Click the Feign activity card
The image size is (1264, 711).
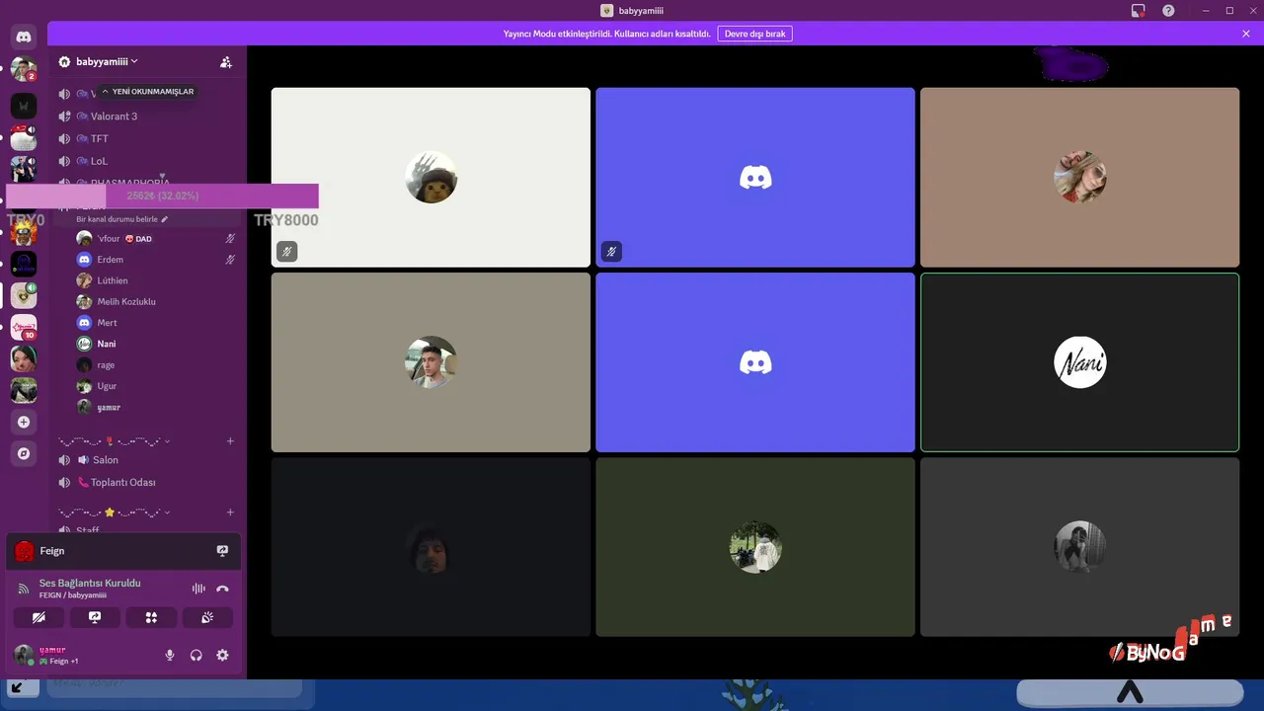coord(123,551)
